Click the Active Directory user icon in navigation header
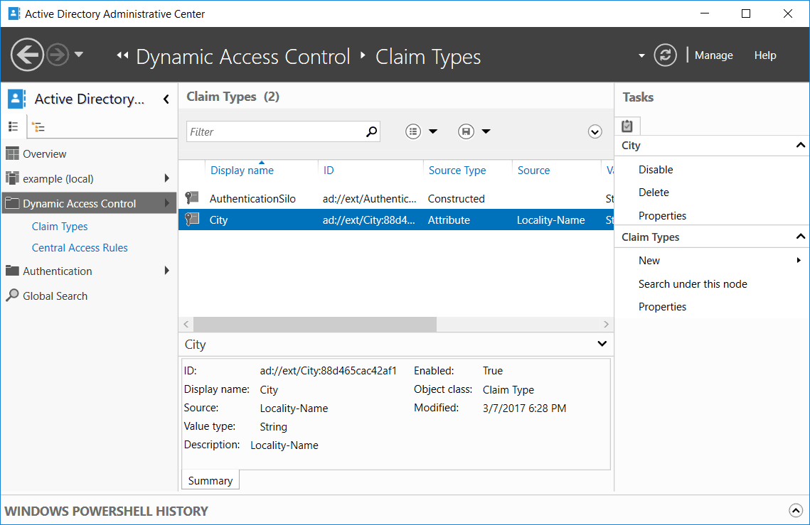The width and height of the screenshot is (810, 525). coord(16,99)
